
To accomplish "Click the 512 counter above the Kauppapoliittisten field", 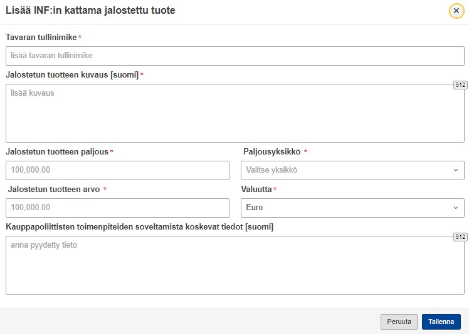I will click(x=460, y=237).
